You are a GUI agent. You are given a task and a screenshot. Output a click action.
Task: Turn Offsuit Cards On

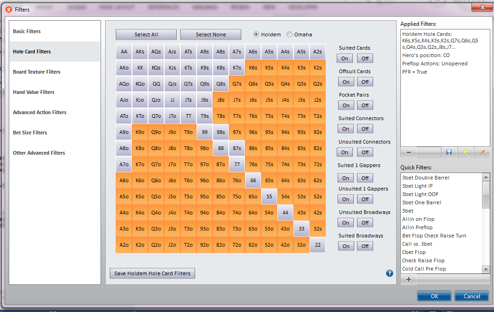point(346,82)
